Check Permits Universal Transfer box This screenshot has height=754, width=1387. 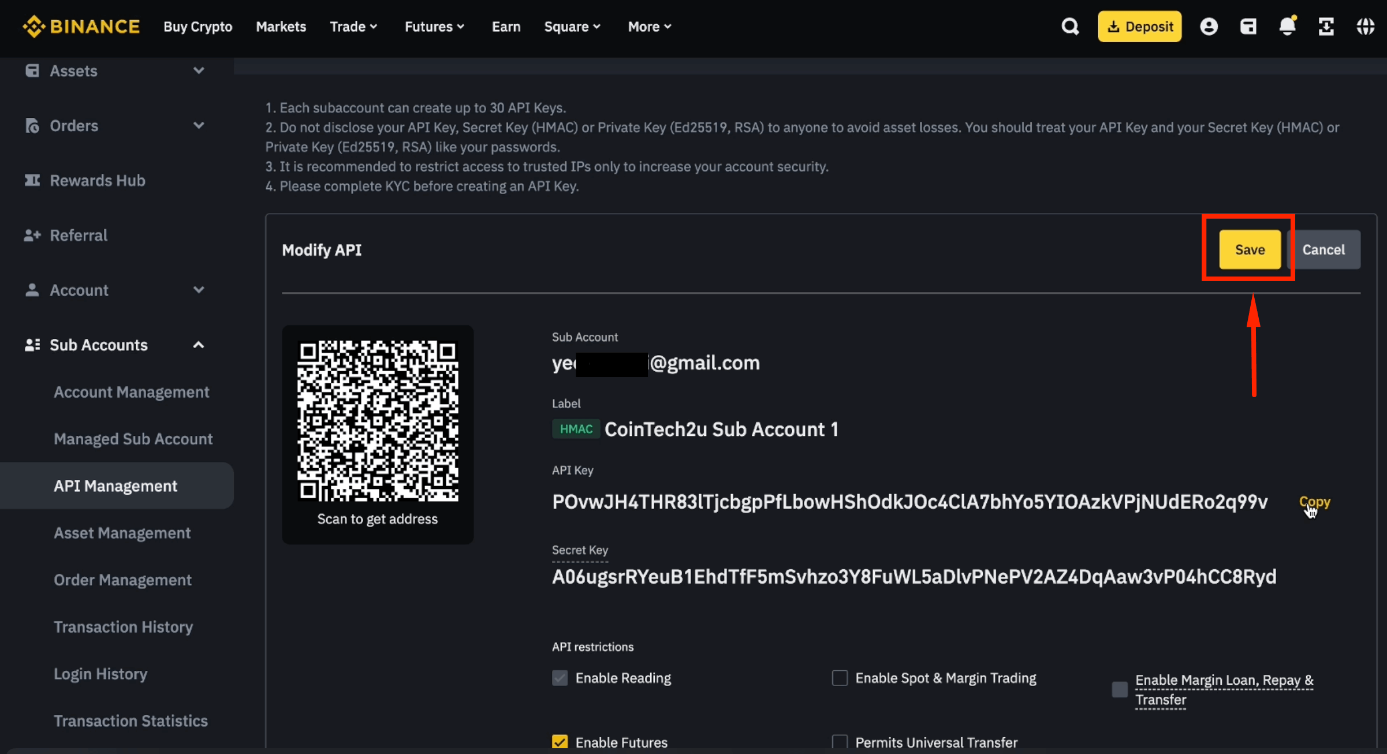[x=840, y=742]
